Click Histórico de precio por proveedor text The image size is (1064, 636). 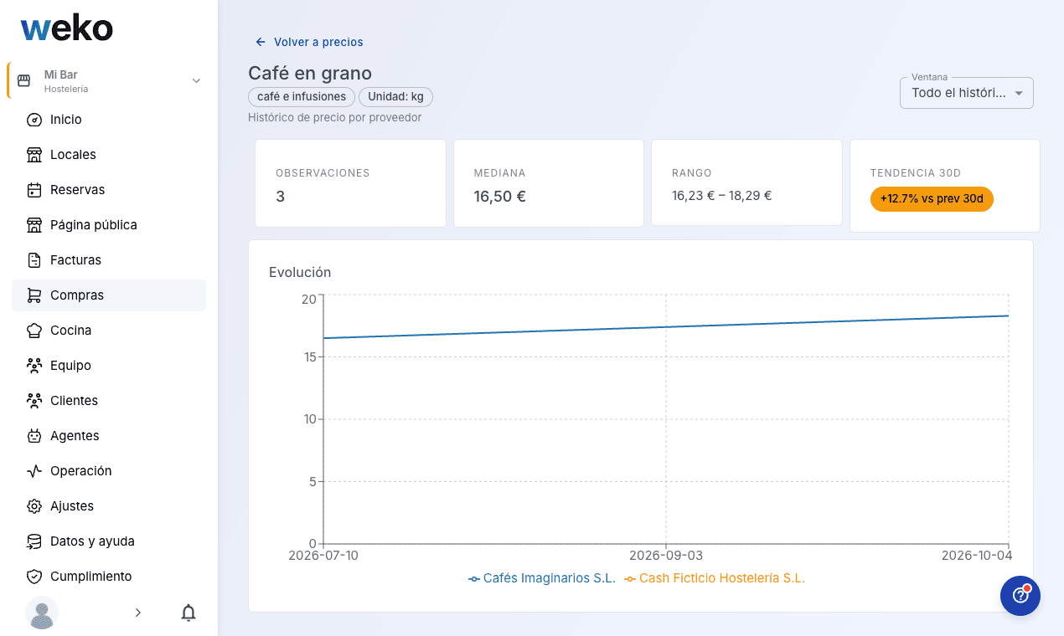(334, 118)
